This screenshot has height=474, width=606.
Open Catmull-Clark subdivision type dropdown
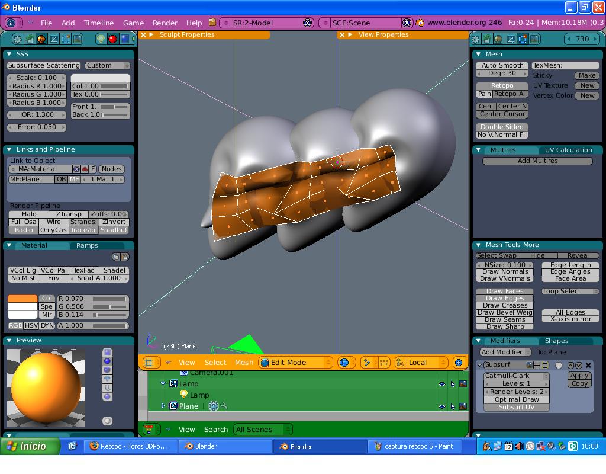tap(517, 376)
